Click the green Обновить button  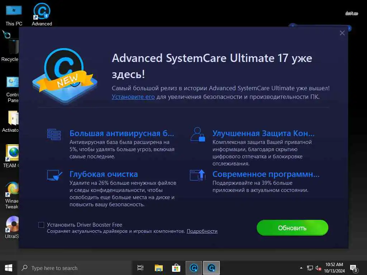[292, 227]
